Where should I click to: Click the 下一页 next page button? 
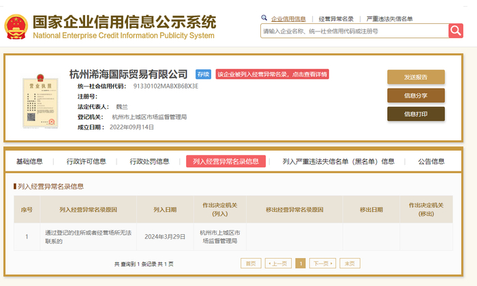tap(323, 264)
